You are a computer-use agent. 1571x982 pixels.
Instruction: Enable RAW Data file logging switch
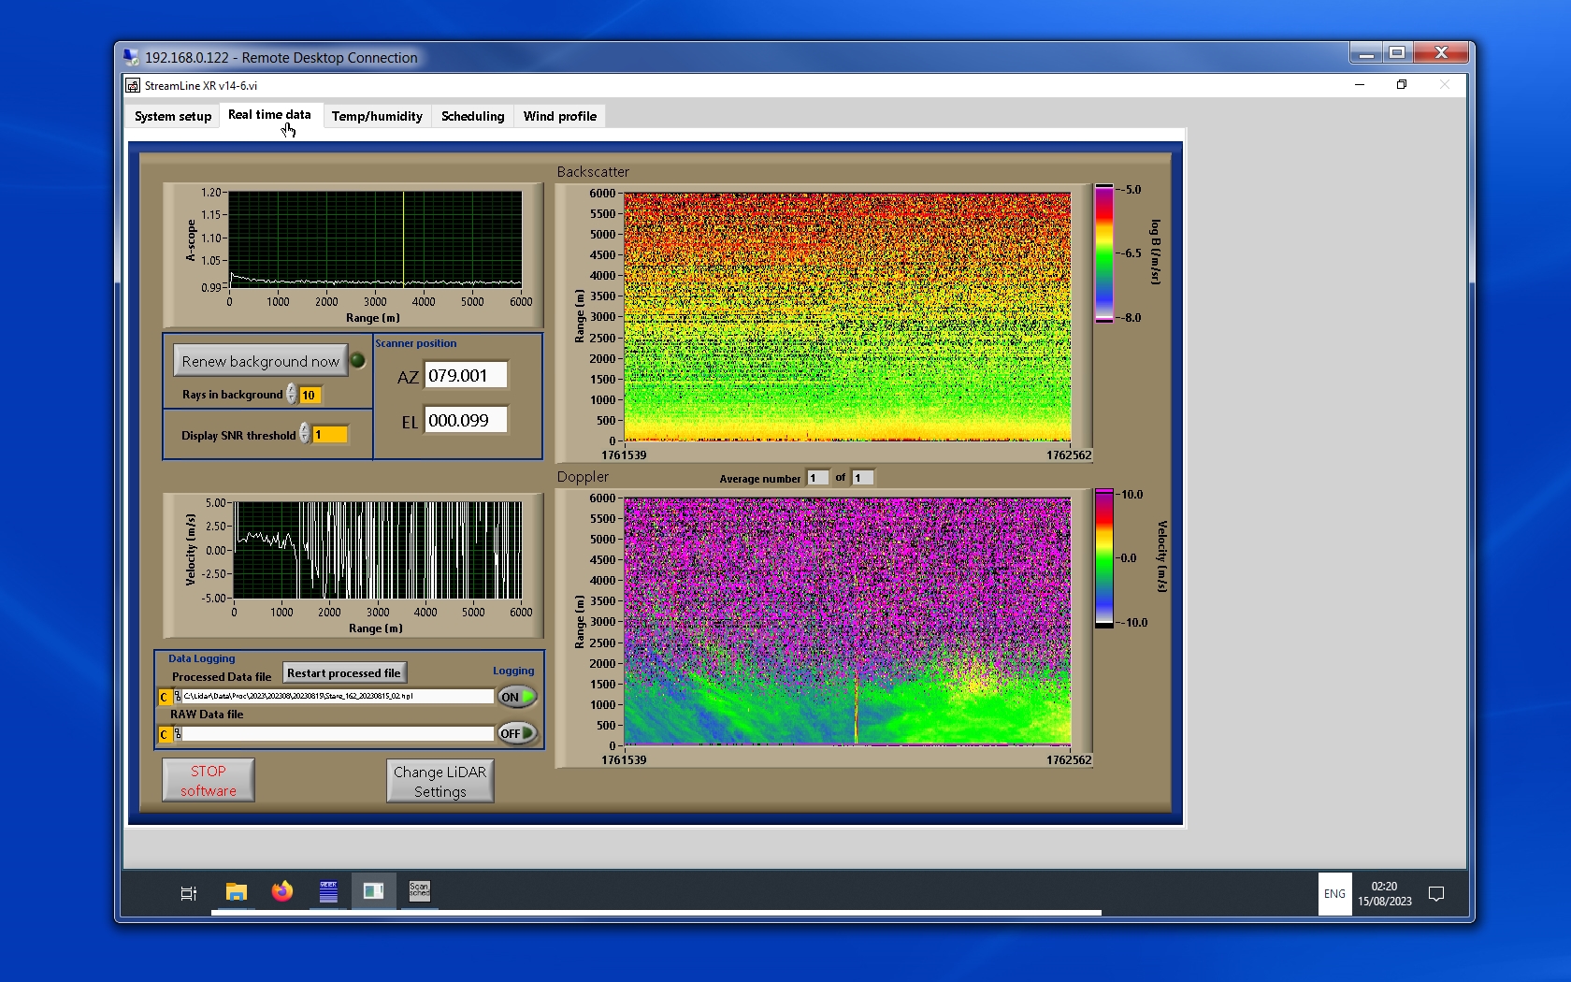coord(517,733)
